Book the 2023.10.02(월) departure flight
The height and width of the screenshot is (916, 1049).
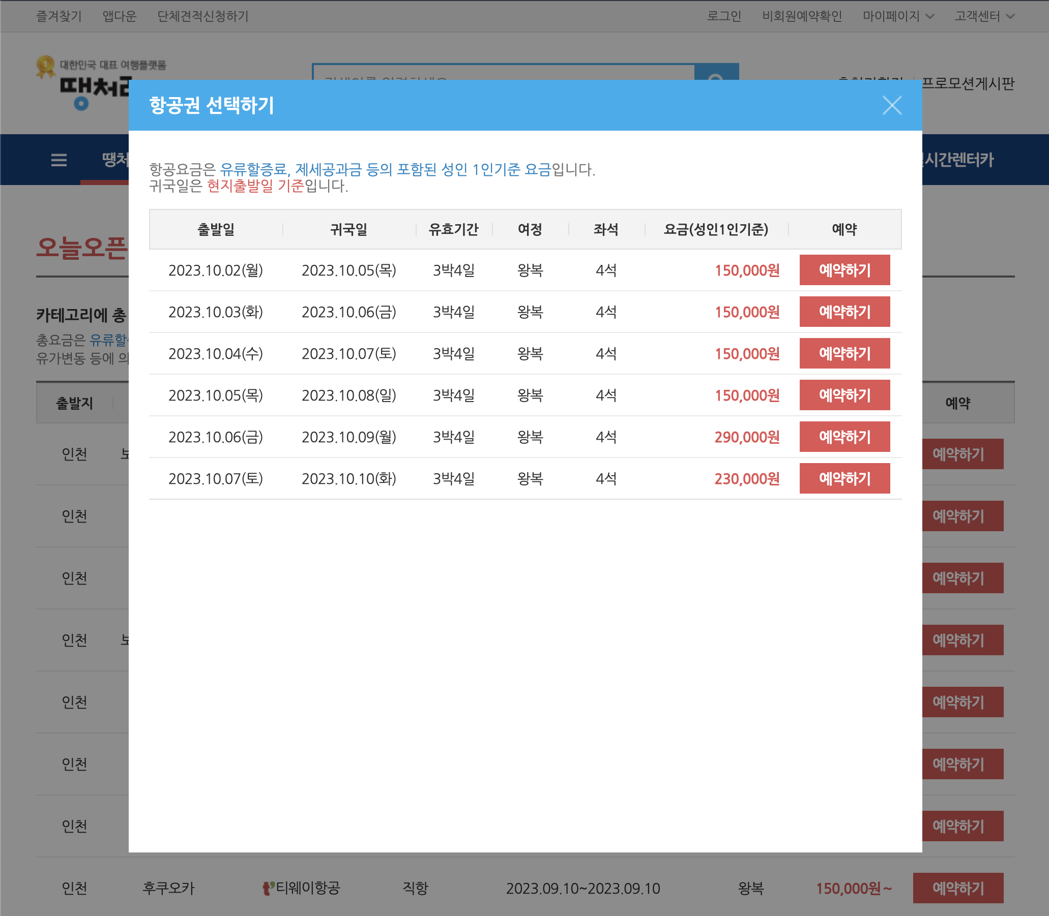844,270
